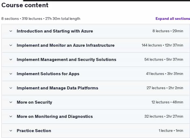This screenshot has height=138, width=190.
Task: Click the 144 lectures 12hr 37min label
Action: coord(162,45)
